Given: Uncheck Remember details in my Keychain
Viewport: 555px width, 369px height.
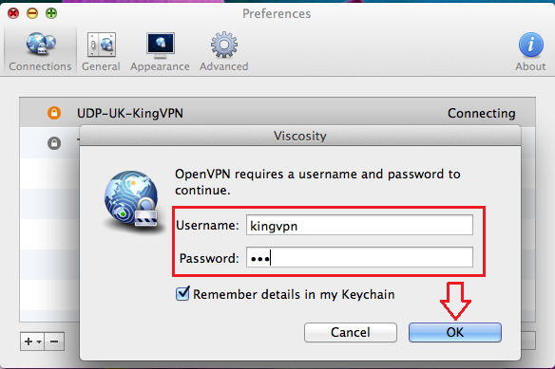Looking at the screenshot, I should [182, 294].
